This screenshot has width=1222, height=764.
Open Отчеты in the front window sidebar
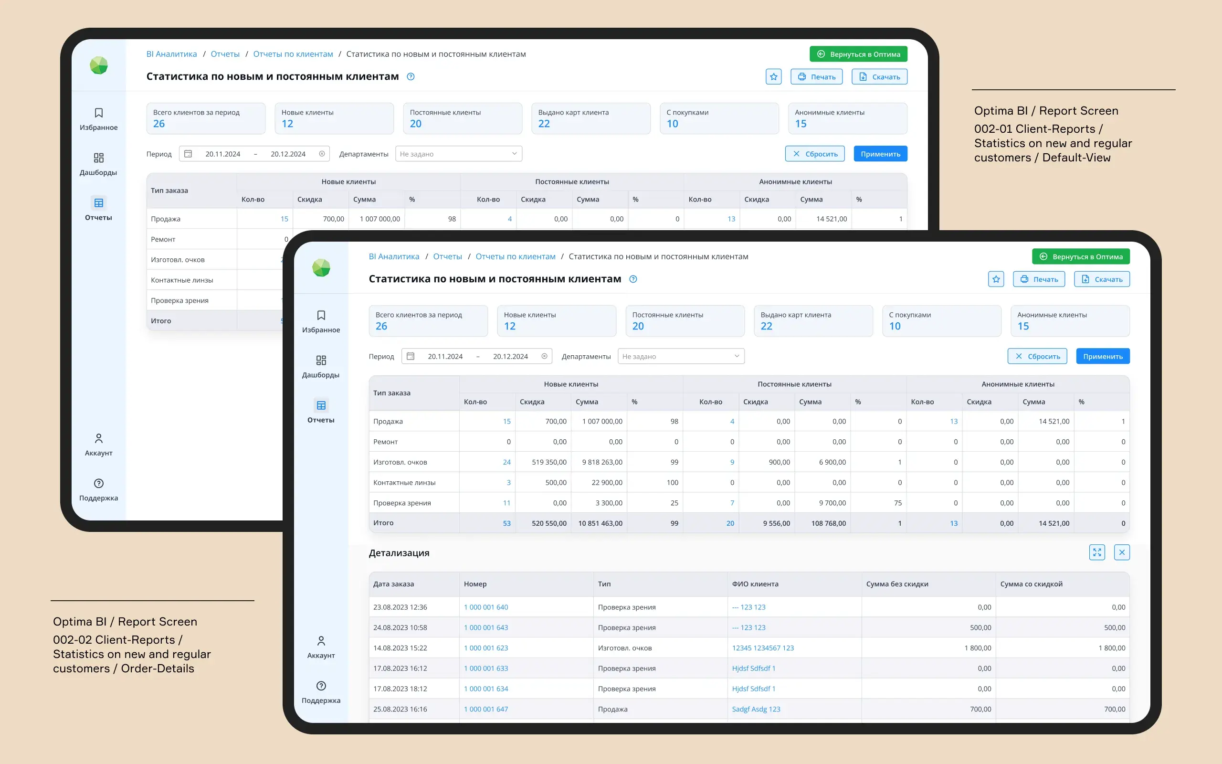[321, 412]
